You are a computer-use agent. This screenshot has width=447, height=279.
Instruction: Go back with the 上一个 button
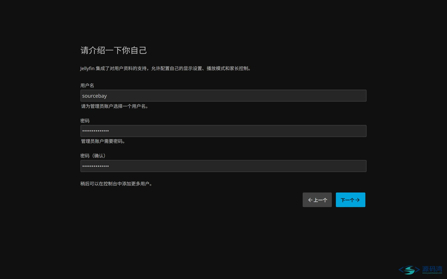pos(317,200)
